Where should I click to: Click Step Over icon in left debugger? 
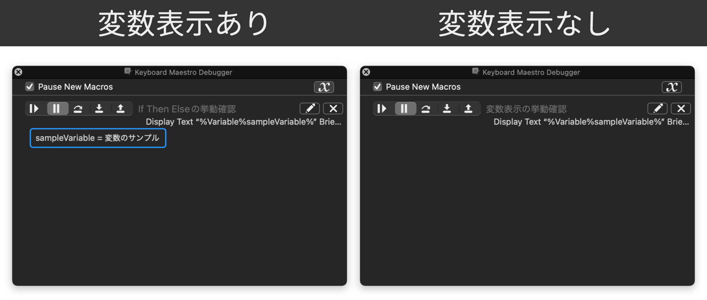point(78,108)
